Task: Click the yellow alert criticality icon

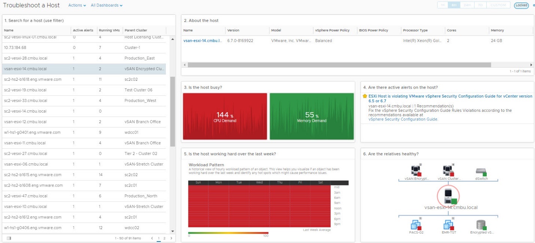Action: click(x=365, y=96)
